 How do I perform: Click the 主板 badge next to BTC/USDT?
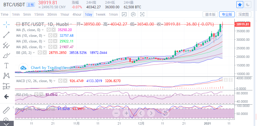click(x=31, y=5)
